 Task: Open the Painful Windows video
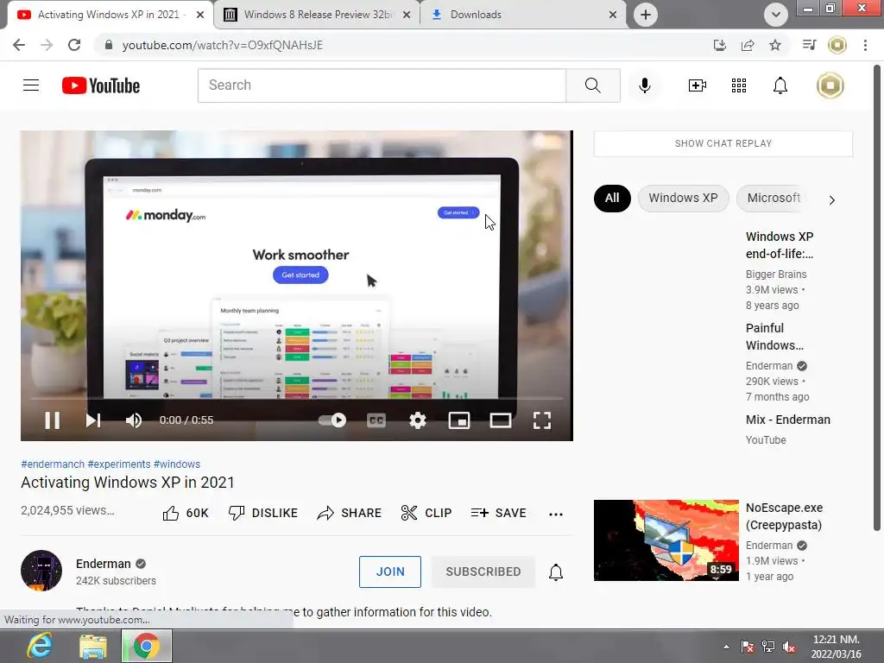[x=774, y=337]
